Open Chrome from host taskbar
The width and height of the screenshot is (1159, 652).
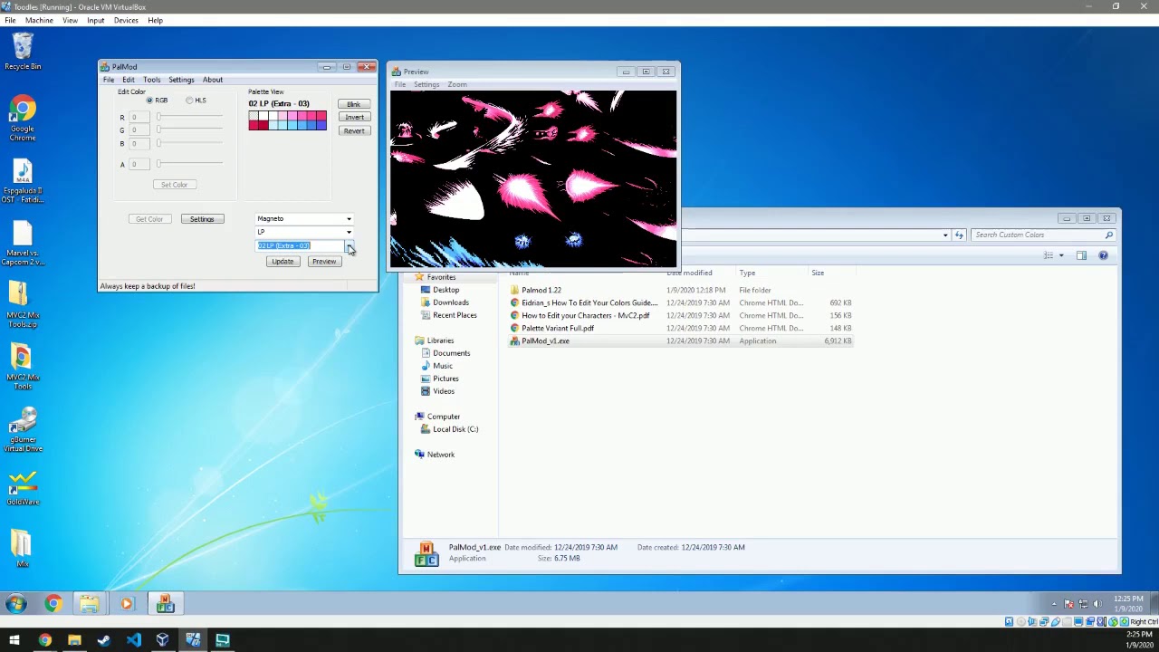44,640
